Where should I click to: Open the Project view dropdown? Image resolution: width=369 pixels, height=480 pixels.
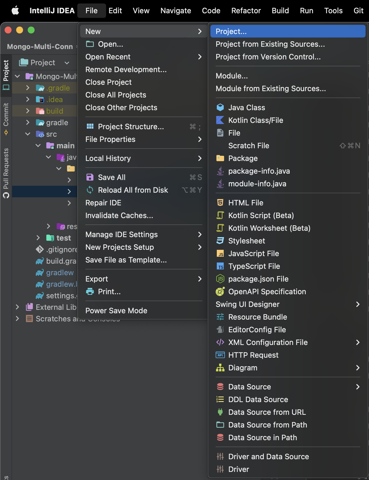pyautogui.click(x=67, y=63)
